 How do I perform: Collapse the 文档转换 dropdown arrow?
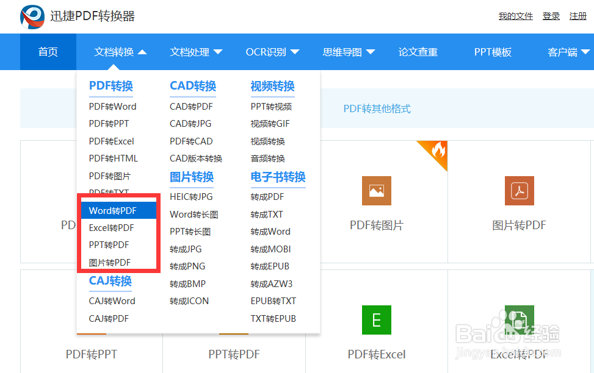[142, 52]
